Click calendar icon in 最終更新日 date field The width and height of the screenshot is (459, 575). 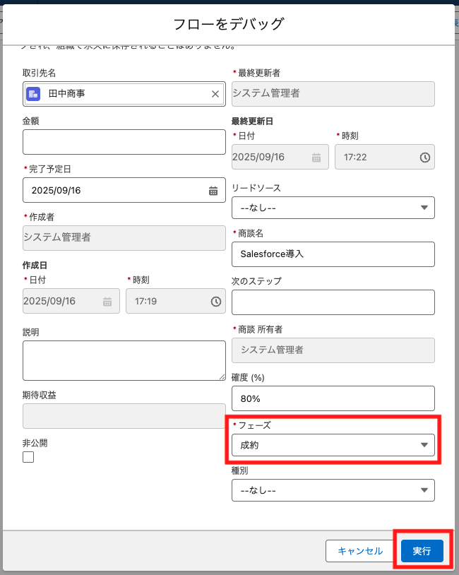point(317,158)
